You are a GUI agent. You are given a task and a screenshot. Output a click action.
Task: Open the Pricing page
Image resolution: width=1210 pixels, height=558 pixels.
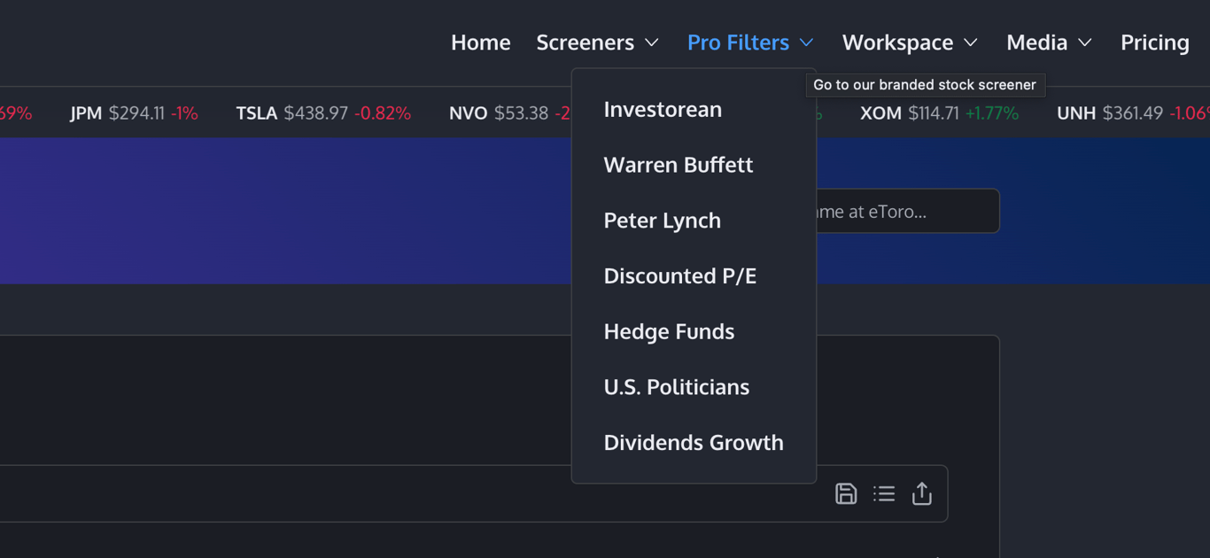[1154, 43]
